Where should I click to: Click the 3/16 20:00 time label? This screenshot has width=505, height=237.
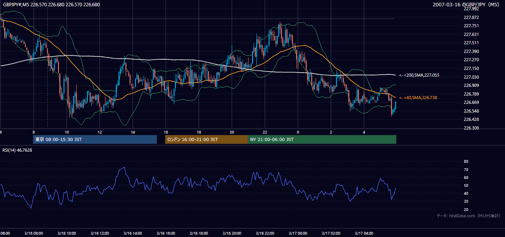[x=232, y=233]
